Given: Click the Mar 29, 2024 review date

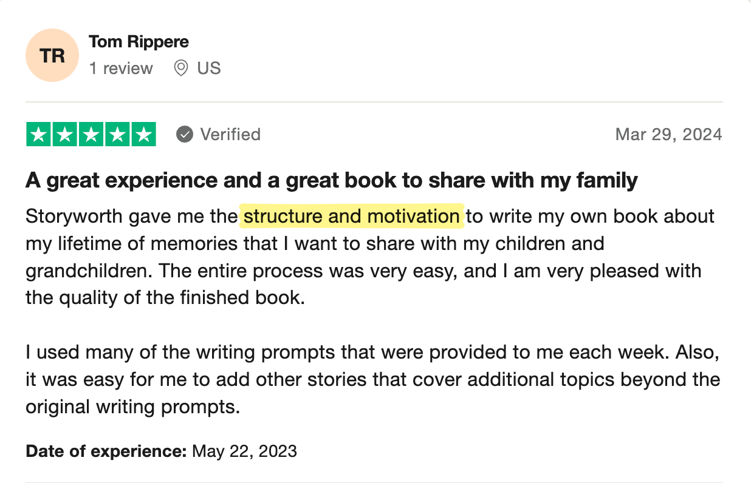Looking at the screenshot, I should pos(669,134).
